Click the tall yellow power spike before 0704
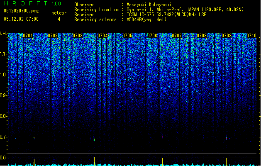 coord(94,161)
